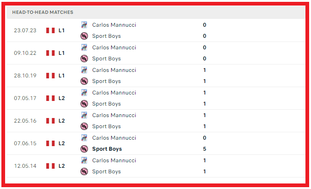311x189 pixels.
Task: Click Sport Boys crest in 07.06.15 match
Action: click(x=84, y=149)
